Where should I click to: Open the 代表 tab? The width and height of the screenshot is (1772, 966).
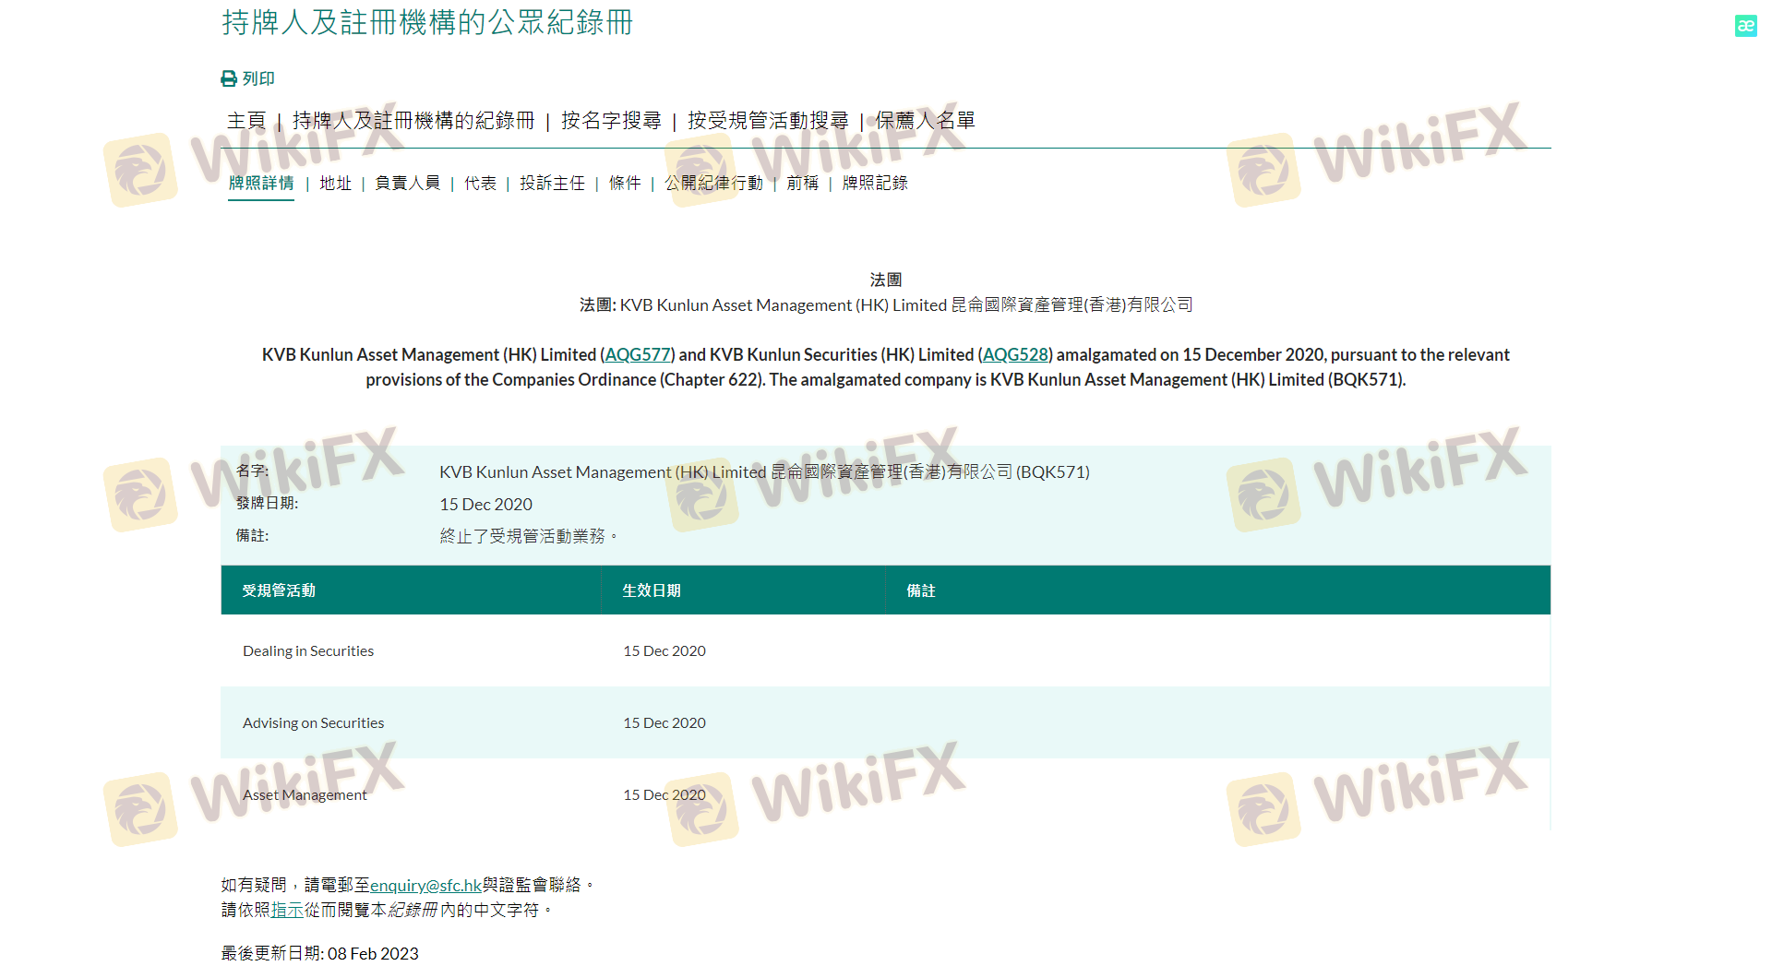point(480,184)
